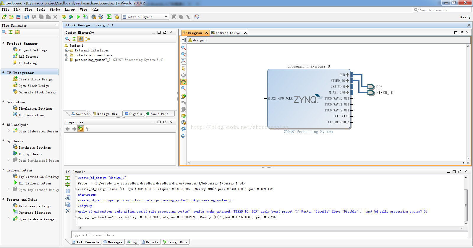The image size is (473, 248).
Task: Expand all items in Flow Navigator
Action: pos(17,32)
